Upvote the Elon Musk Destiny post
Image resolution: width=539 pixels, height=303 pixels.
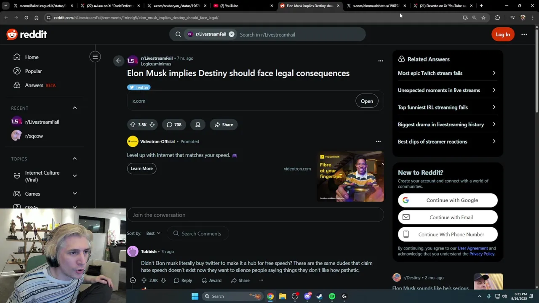coord(133,125)
